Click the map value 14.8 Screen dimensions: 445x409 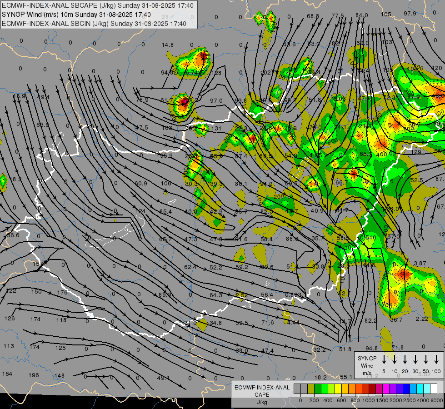point(167,45)
